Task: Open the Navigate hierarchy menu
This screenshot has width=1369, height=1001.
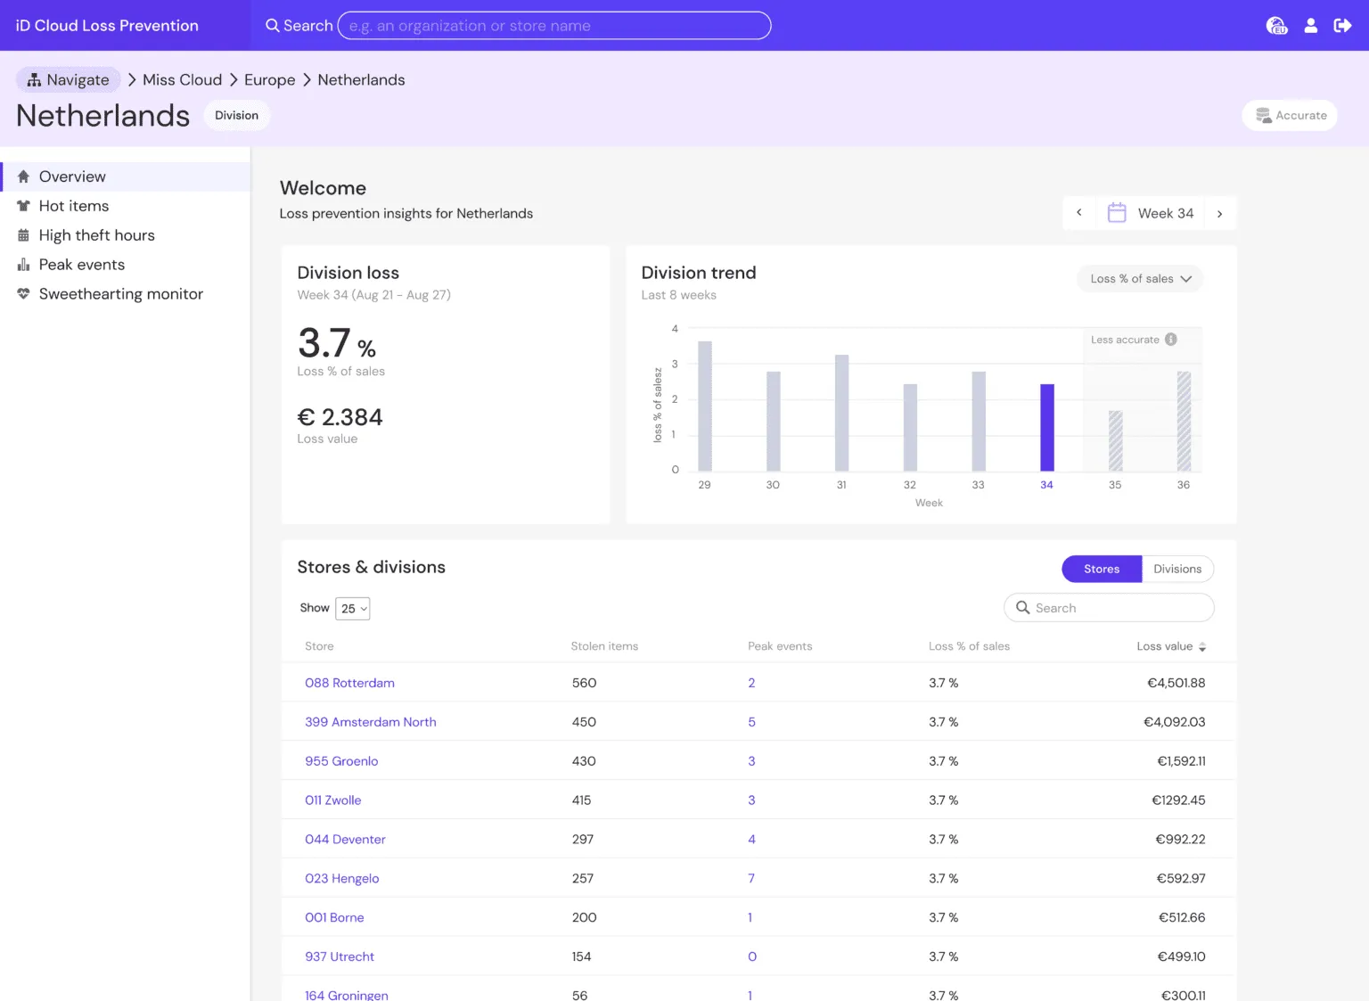Action: [x=69, y=79]
